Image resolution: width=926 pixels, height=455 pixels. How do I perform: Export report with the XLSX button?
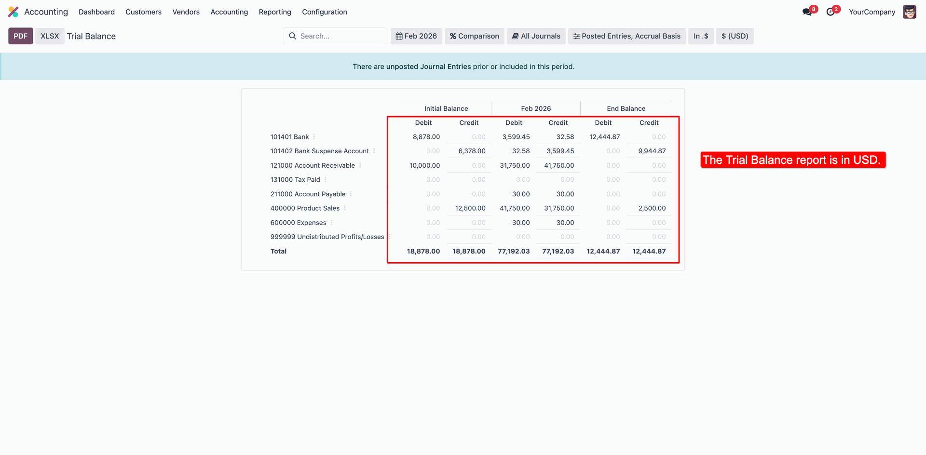click(x=50, y=36)
